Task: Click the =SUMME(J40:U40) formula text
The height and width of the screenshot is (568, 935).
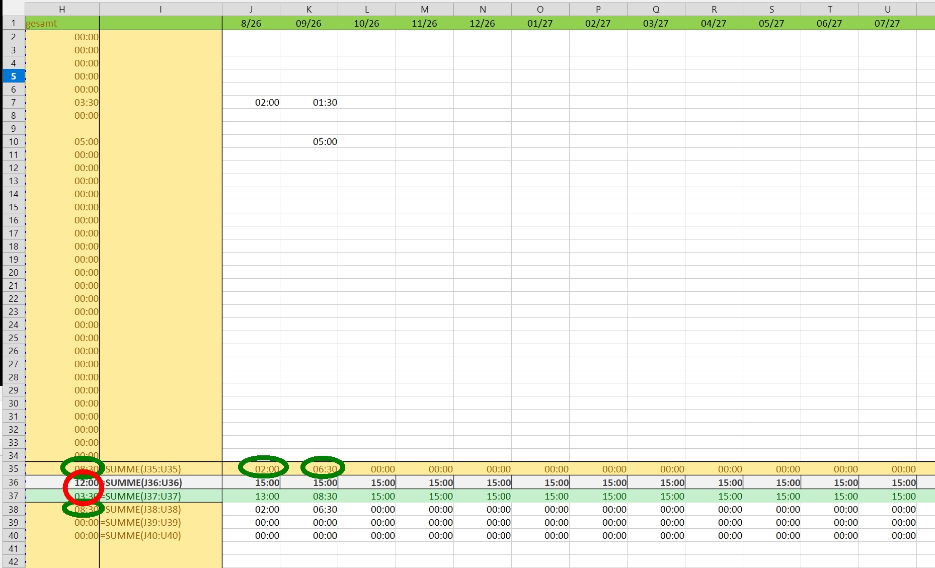Action: click(x=140, y=535)
